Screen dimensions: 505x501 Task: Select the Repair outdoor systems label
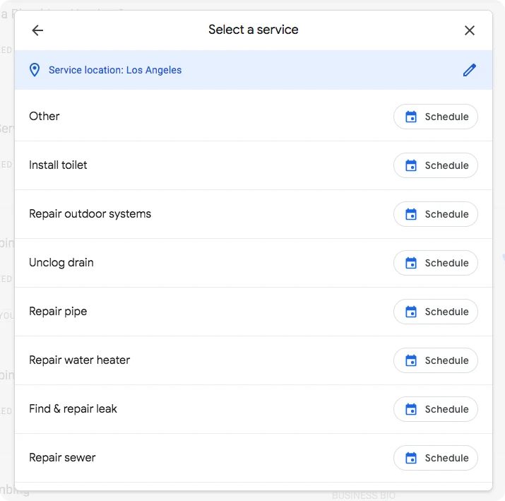90,214
